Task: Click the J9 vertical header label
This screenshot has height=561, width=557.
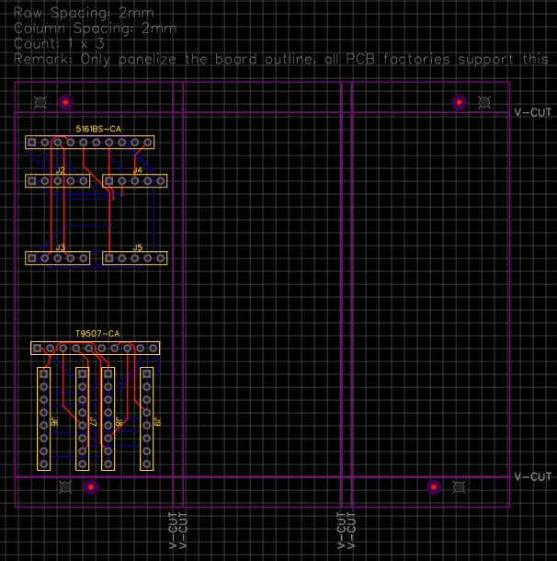Action: click(x=158, y=421)
